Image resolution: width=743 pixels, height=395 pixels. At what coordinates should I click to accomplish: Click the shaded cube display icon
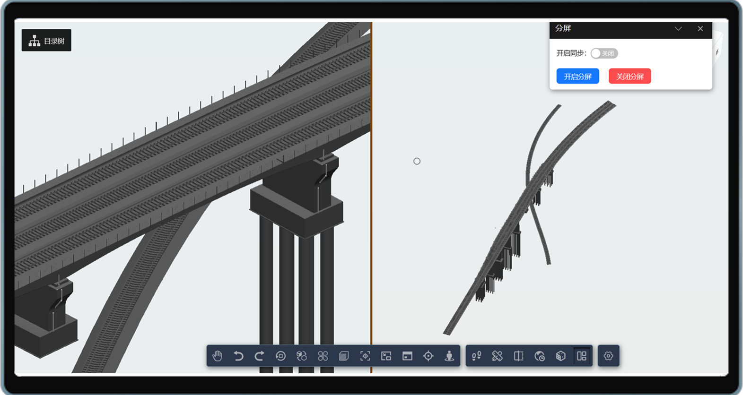344,356
